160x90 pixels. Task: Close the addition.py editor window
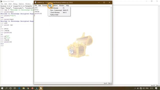coord(109,2)
